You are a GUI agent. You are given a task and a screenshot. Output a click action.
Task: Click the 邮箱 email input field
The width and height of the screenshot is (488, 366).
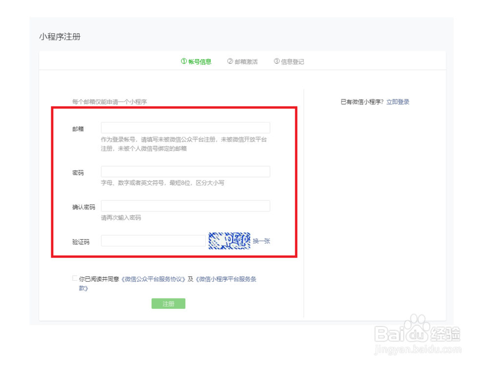[185, 127]
